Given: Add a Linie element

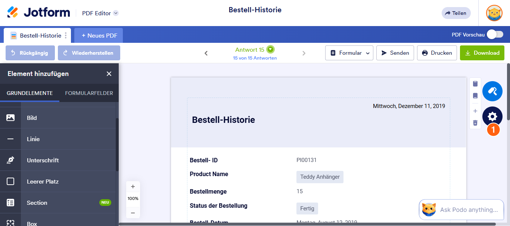Looking at the screenshot, I should pos(58,139).
